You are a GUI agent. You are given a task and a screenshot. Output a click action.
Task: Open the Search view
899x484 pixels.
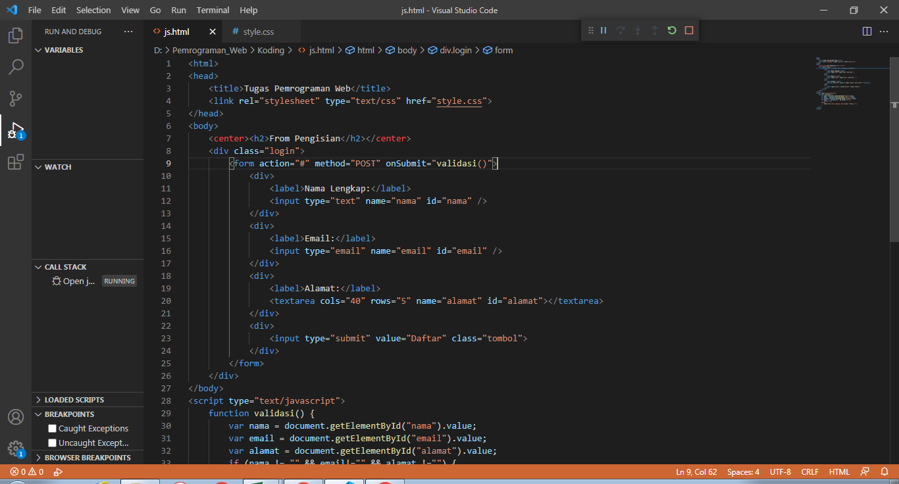point(15,66)
